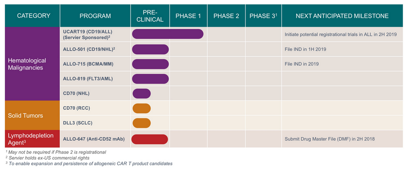Click the 'File IND in 1H 2019' milestone

[305, 49]
